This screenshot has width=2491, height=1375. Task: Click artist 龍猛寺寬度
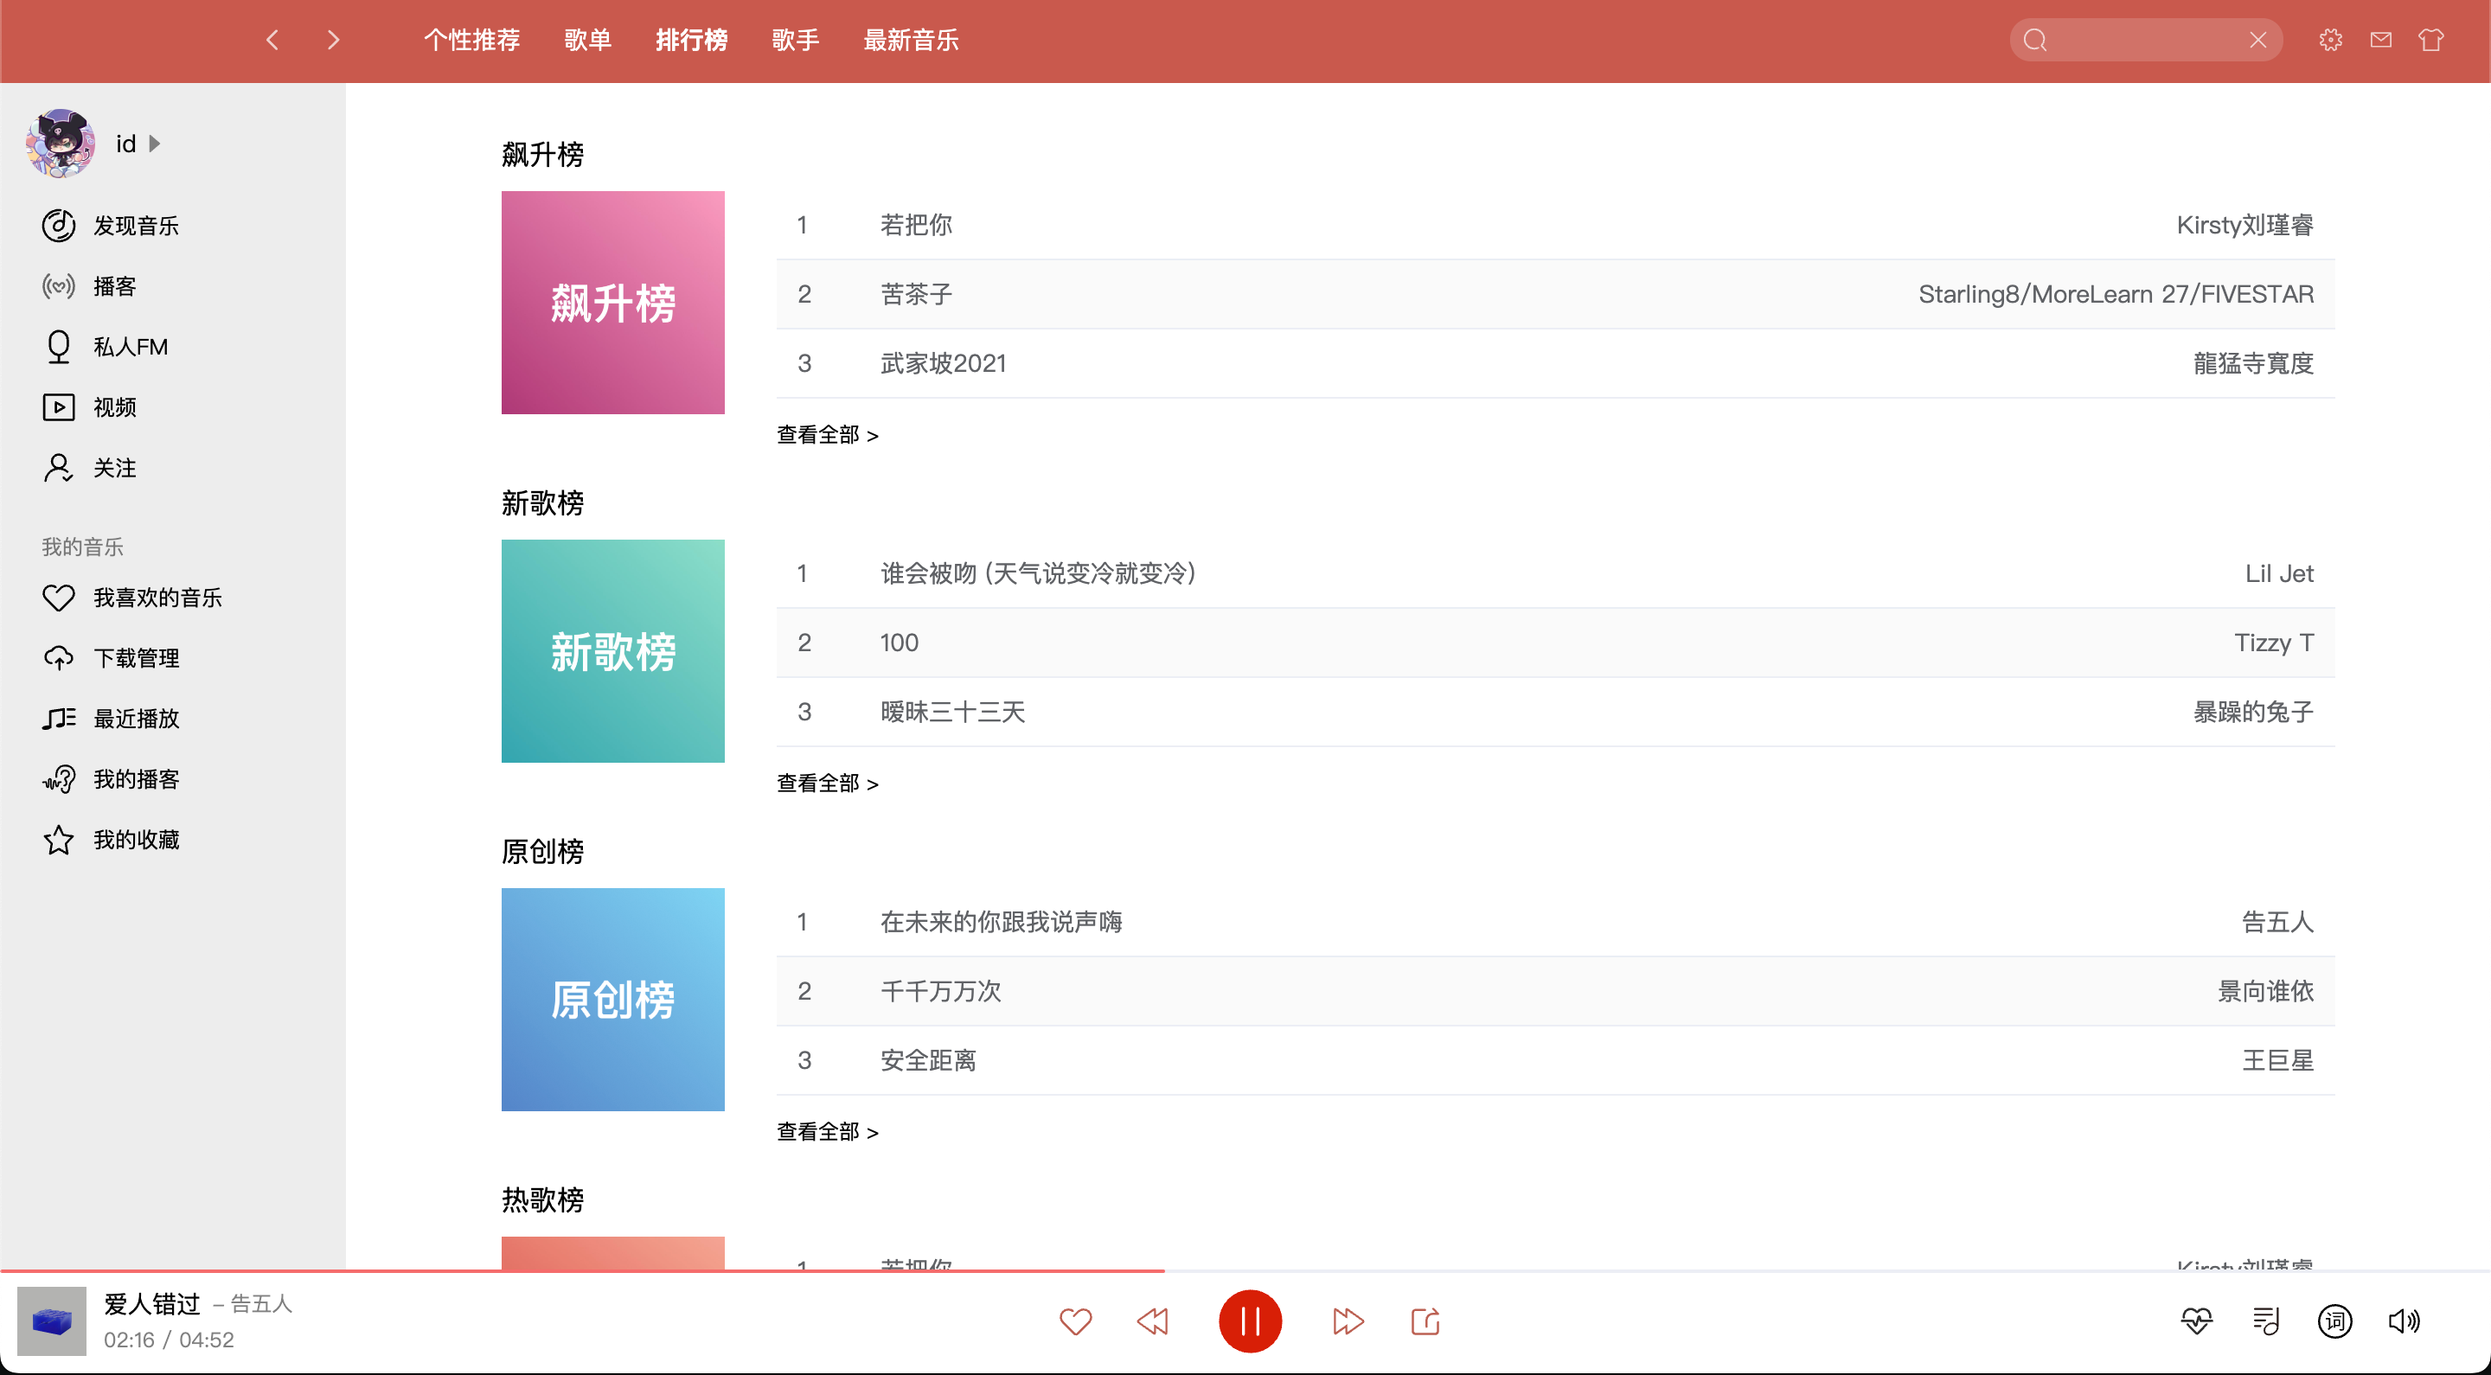[x=2253, y=363]
